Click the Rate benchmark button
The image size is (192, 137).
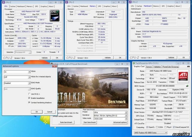[66, 122]
